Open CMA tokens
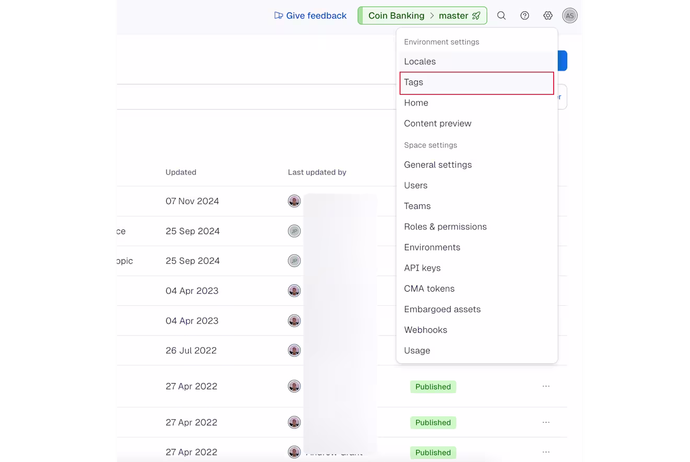Screen dimensions: 690x462 [x=477, y=288]
